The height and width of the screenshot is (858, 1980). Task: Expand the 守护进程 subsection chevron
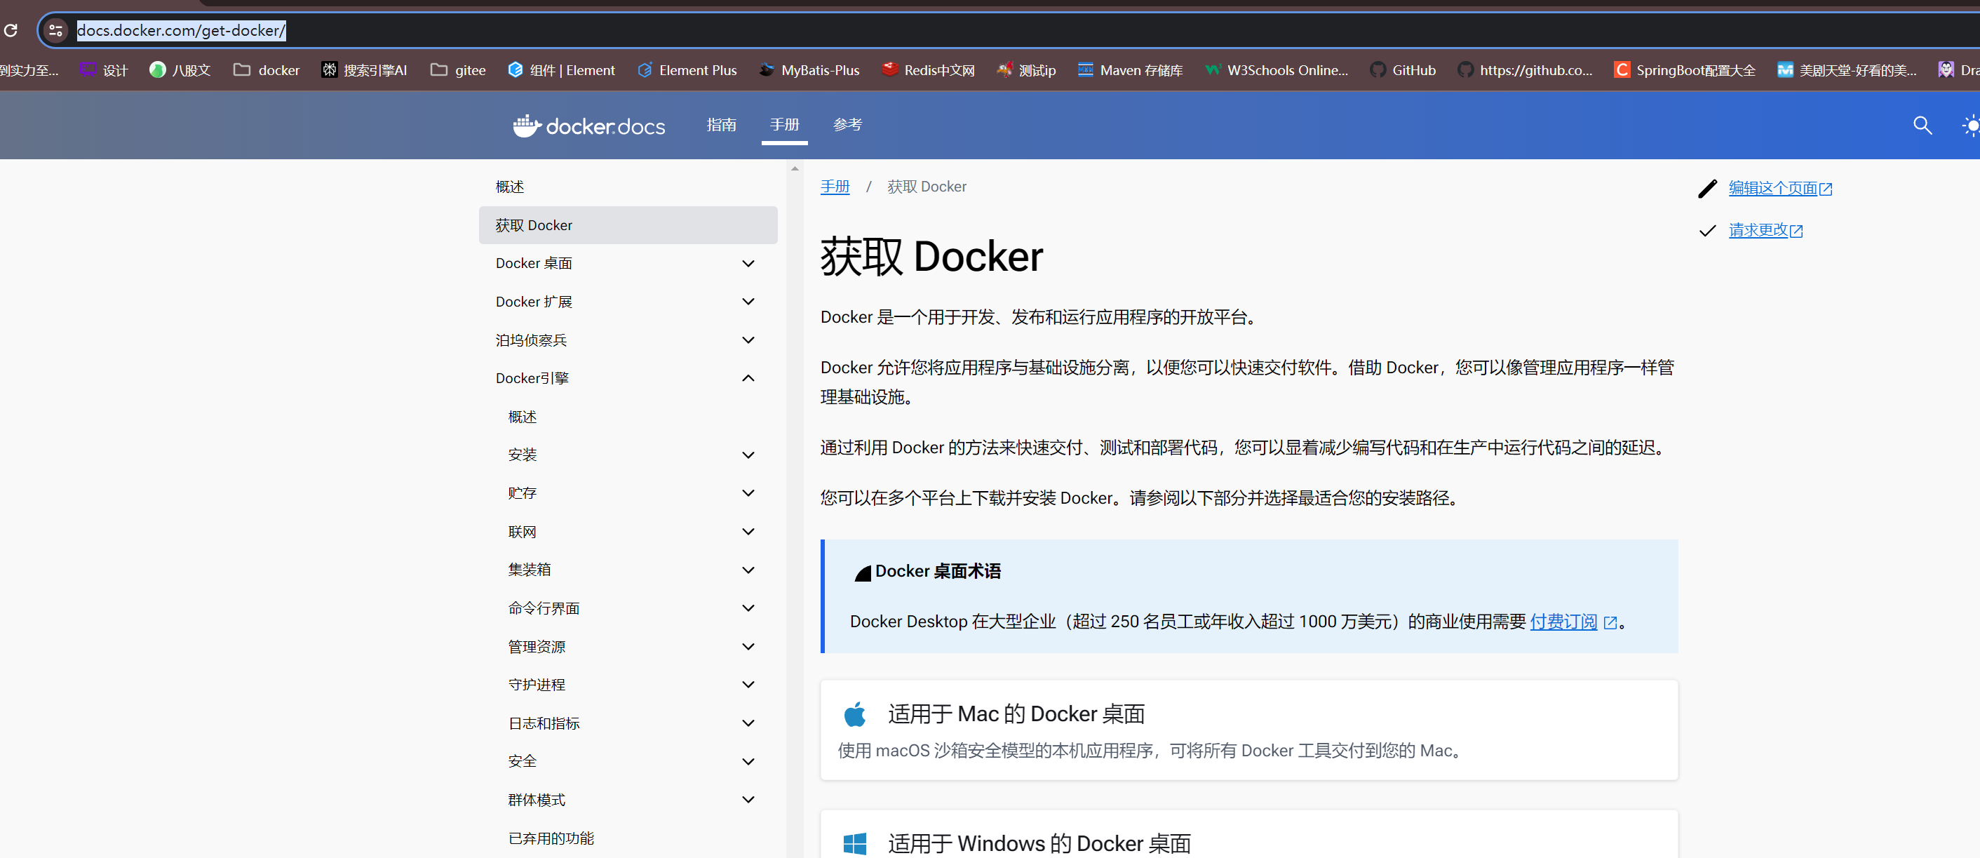(x=748, y=684)
